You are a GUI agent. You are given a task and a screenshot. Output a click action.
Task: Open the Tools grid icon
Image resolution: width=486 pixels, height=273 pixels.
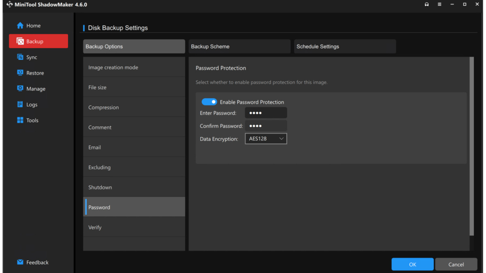[20, 120]
